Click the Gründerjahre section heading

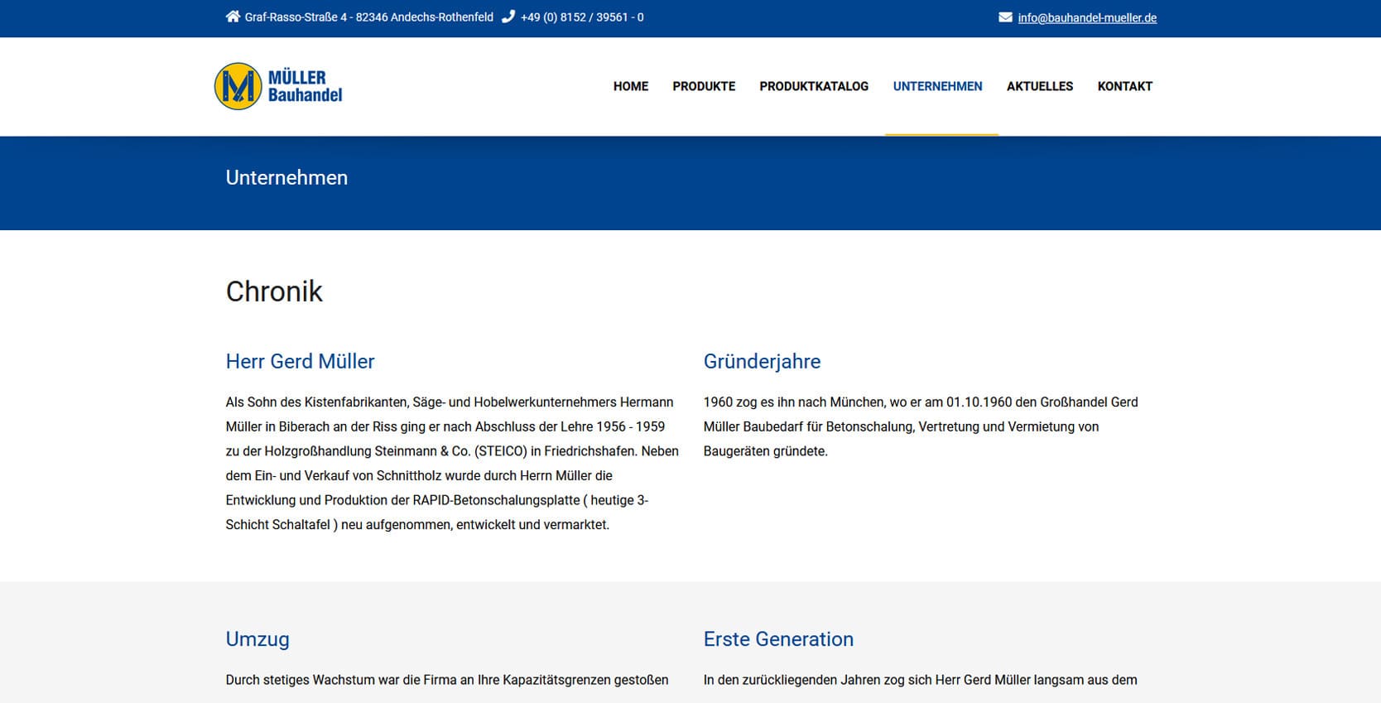click(x=762, y=361)
